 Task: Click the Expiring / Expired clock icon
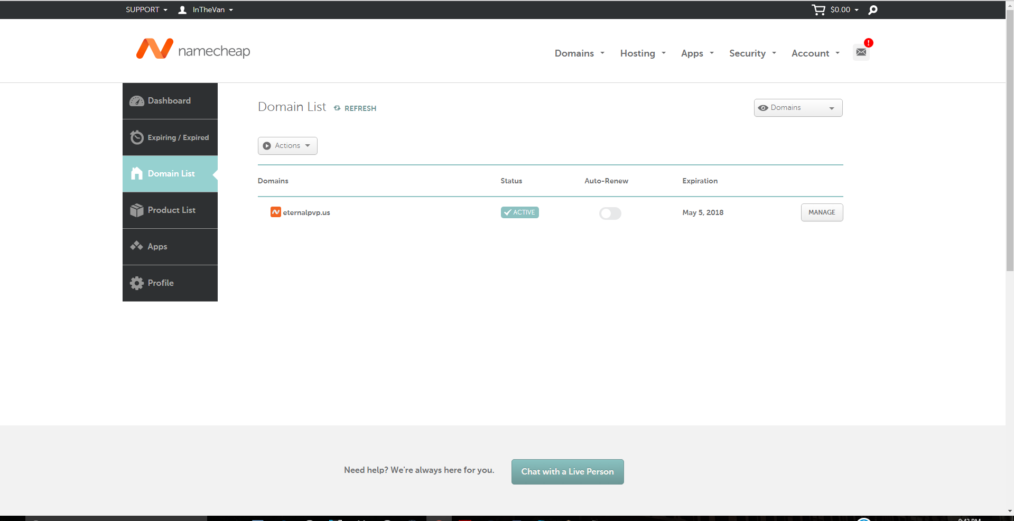pyautogui.click(x=137, y=137)
